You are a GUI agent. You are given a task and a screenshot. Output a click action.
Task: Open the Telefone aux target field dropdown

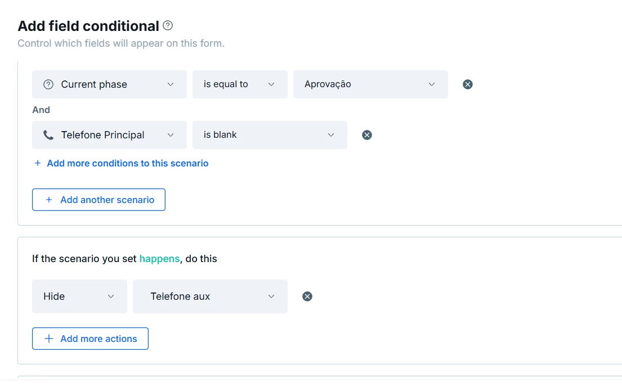[210, 296]
